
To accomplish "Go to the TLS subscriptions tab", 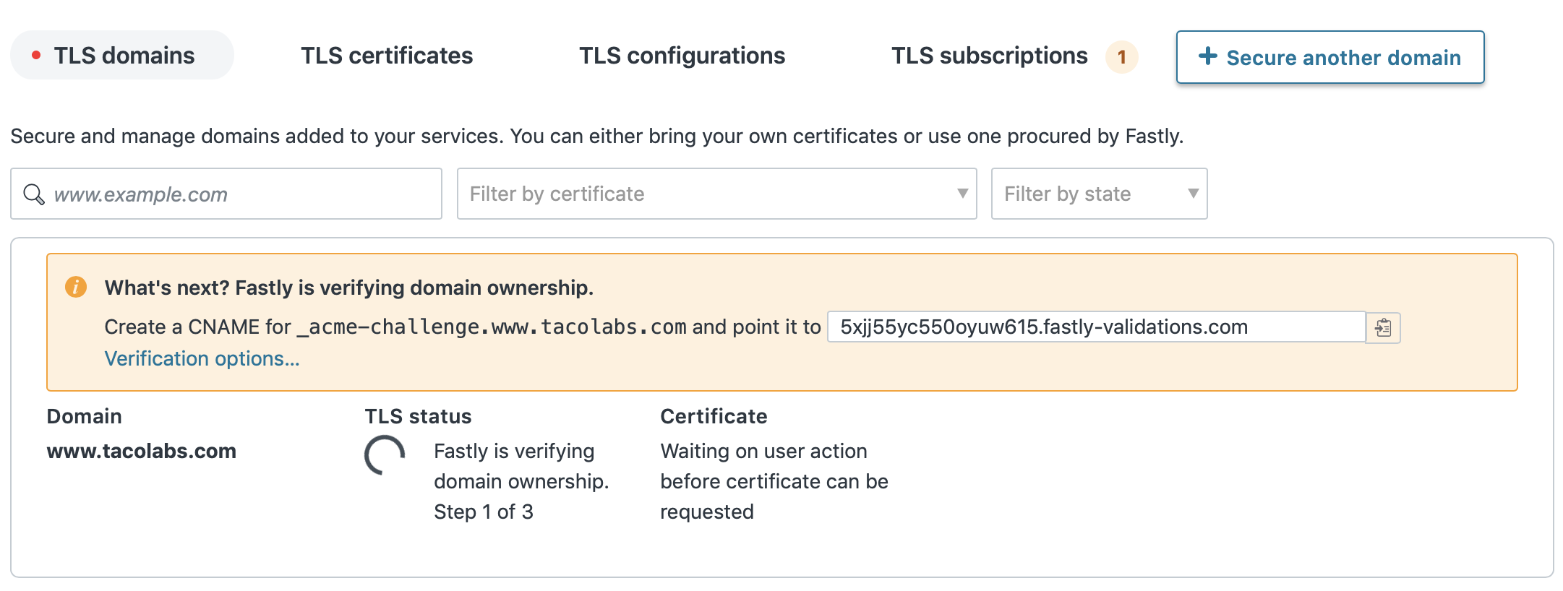I will (990, 55).
